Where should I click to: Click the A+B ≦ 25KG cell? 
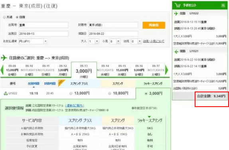80,134
